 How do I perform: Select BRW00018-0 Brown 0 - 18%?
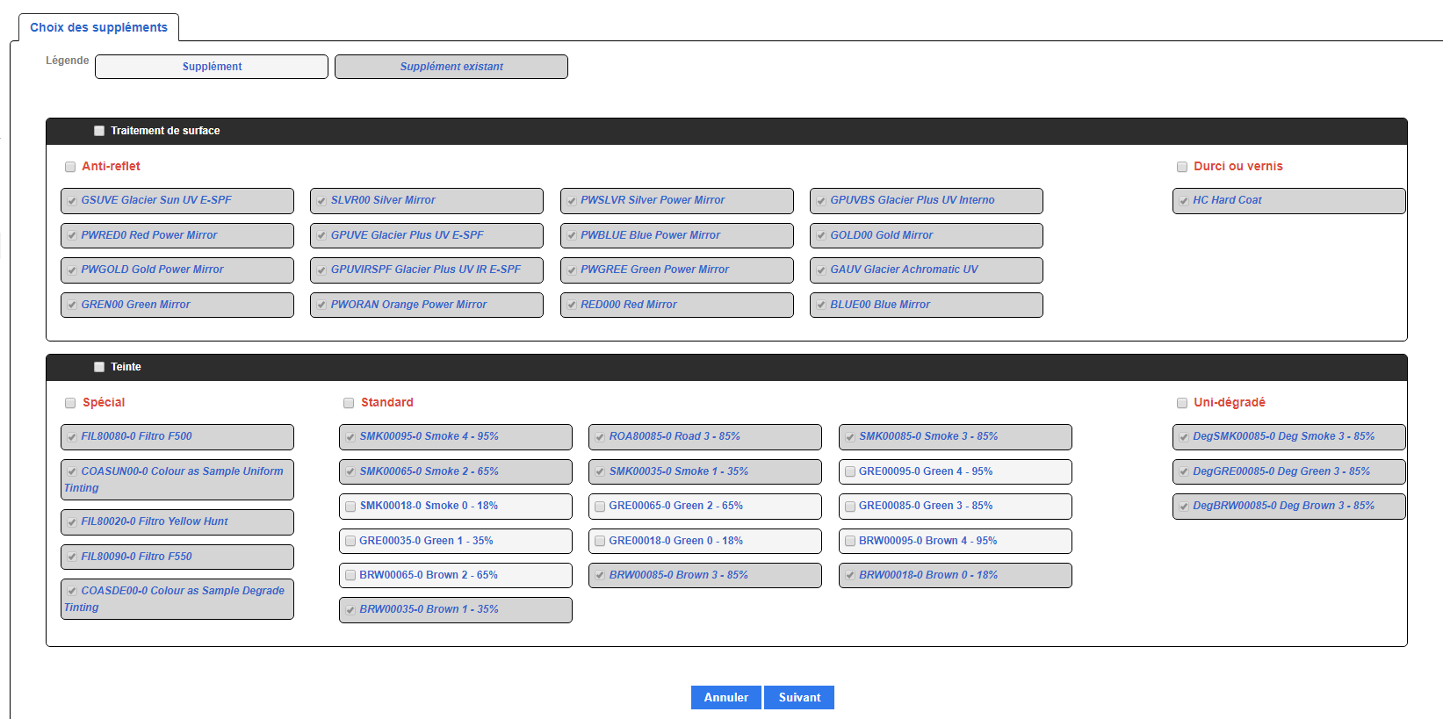pos(956,576)
